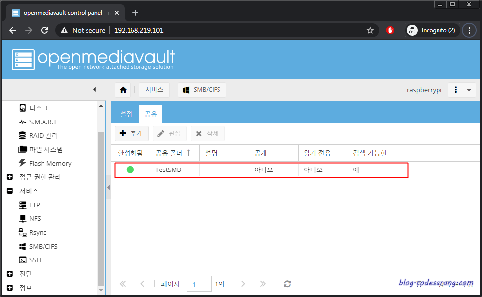Open SMB/CIFS service in the sidebar
Image resolution: width=482 pixels, height=297 pixels.
click(38, 246)
